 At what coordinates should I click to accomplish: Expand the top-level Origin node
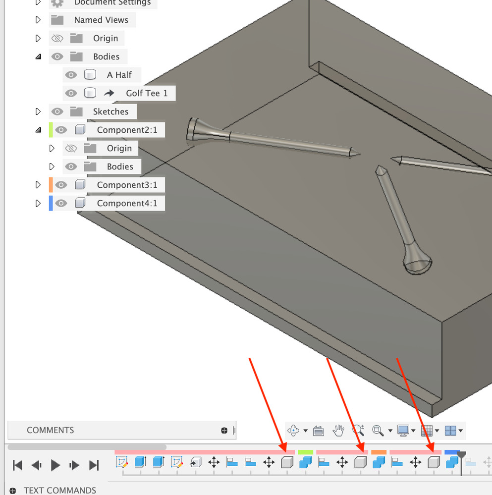(38, 38)
